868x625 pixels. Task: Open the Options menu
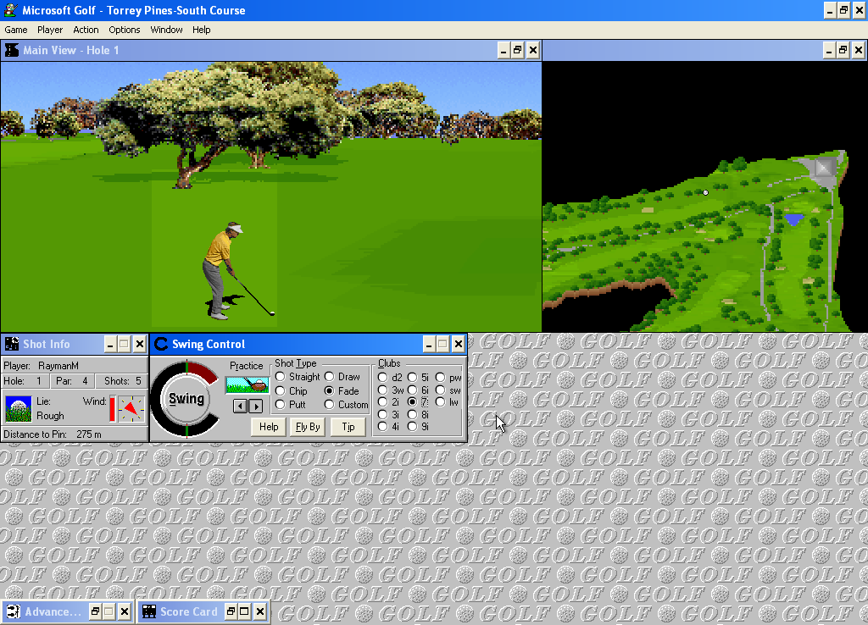coord(125,30)
